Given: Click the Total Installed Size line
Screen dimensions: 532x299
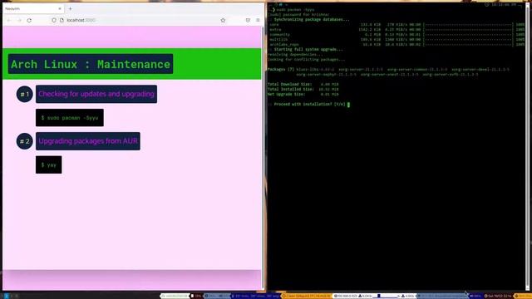Looking at the screenshot, I should 303,89.
